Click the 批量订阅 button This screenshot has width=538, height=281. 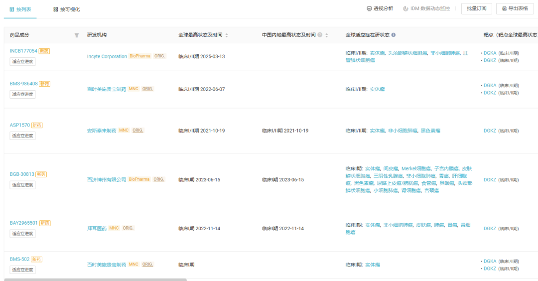[477, 8]
